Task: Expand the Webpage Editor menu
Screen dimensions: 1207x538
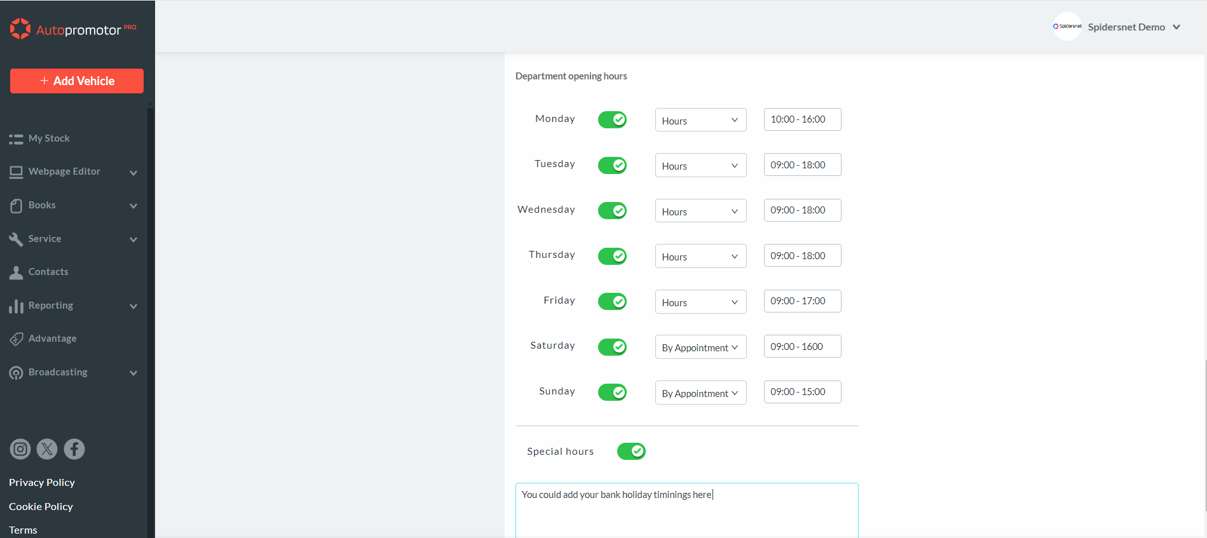Action: 133,172
